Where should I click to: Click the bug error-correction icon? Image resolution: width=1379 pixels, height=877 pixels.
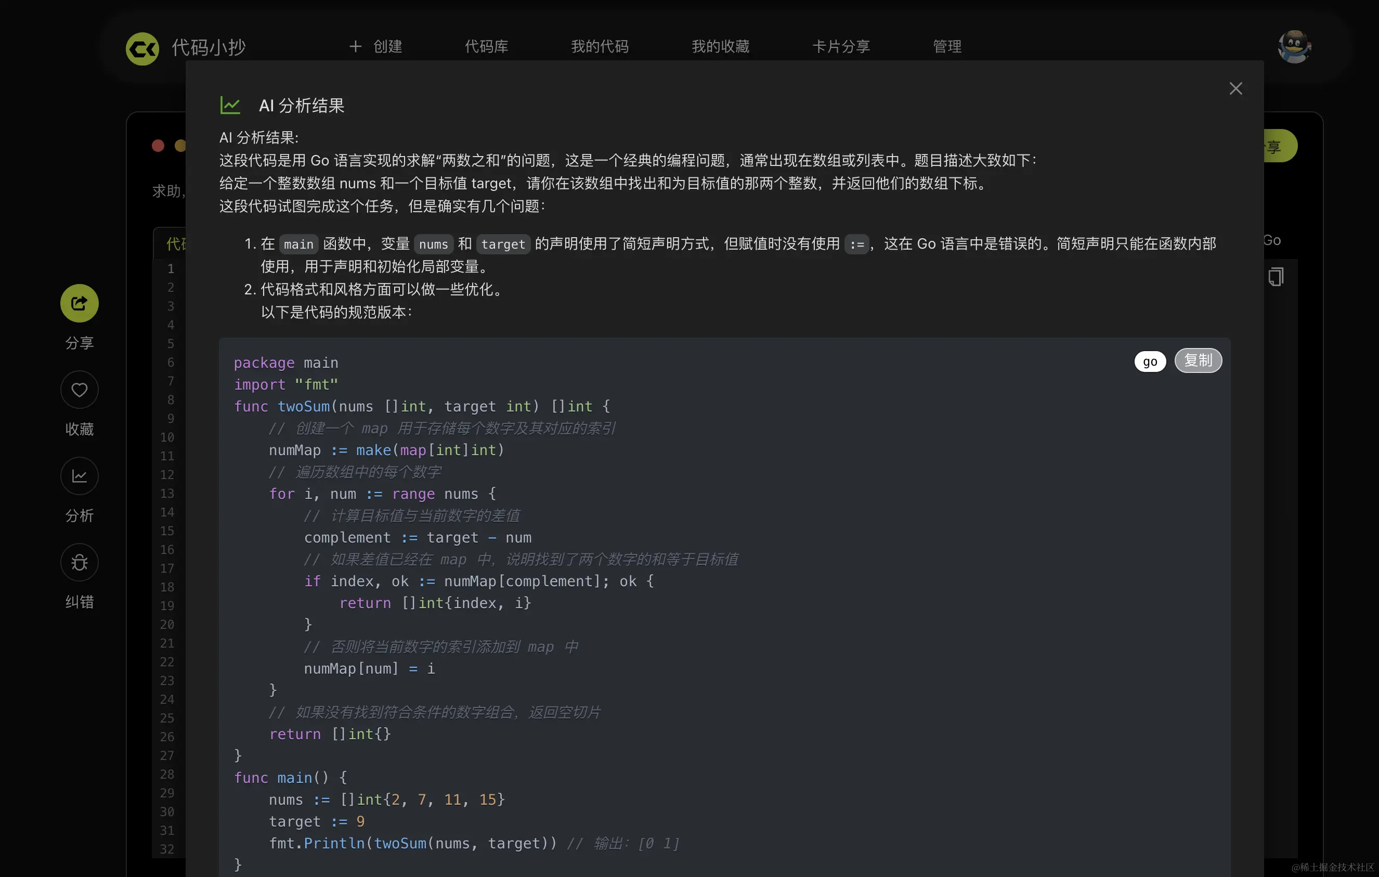[x=79, y=562]
